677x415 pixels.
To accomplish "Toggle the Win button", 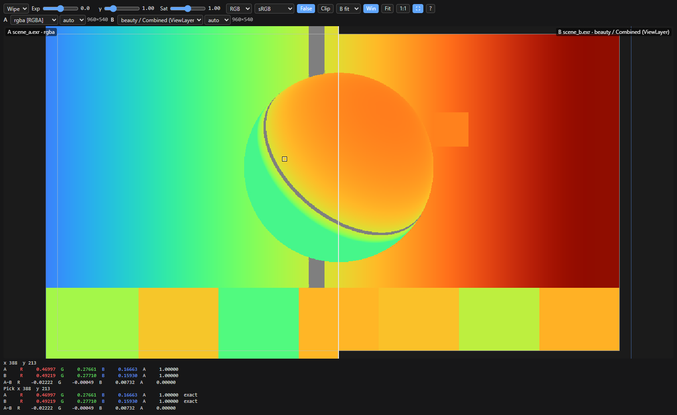I will click(x=371, y=9).
